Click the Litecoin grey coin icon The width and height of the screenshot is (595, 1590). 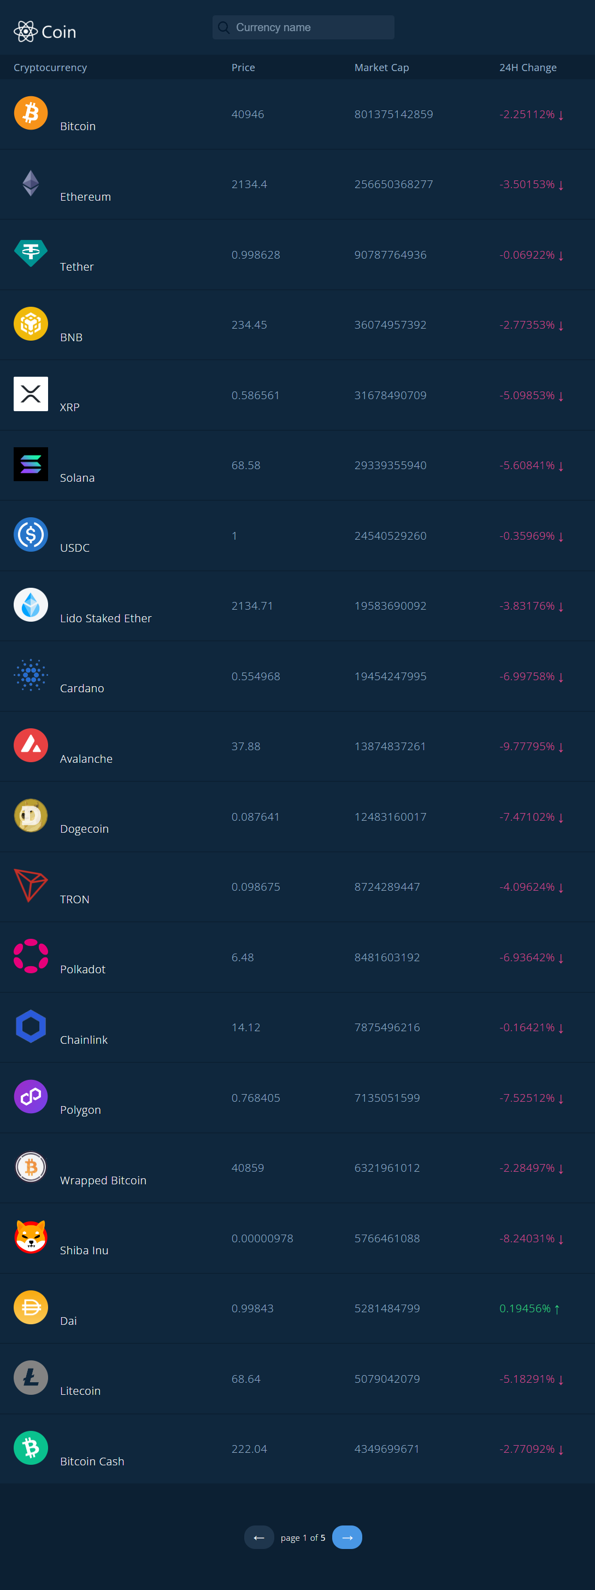click(31, 1378)
